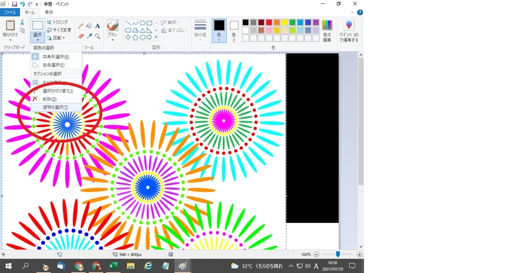The height and width of the screenshot is (273, 526).
Task: Choose the oval shape in shapes gallery
Action: pyautogui.click(x=142, y=23)
